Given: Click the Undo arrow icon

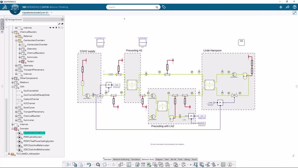Looking at the screenshot, I should pos(89,165).
